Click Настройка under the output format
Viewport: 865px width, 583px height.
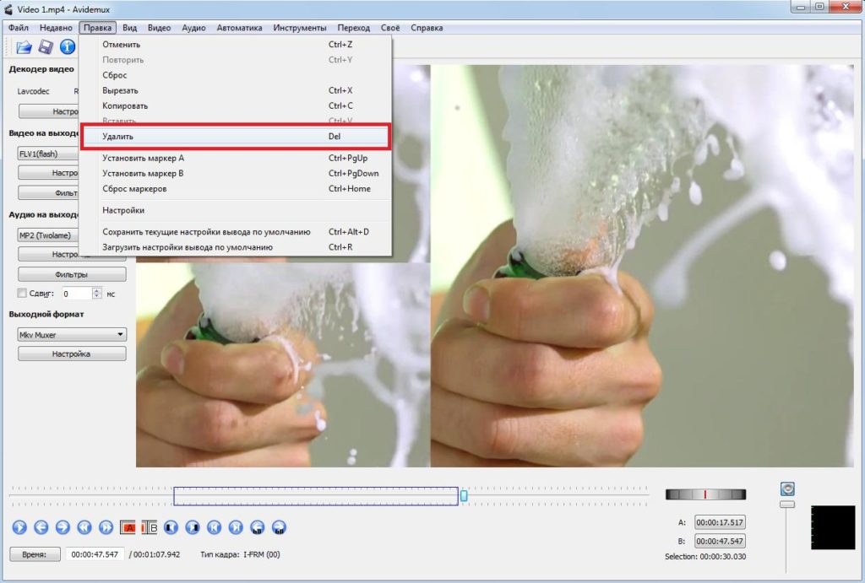(72, 354)
